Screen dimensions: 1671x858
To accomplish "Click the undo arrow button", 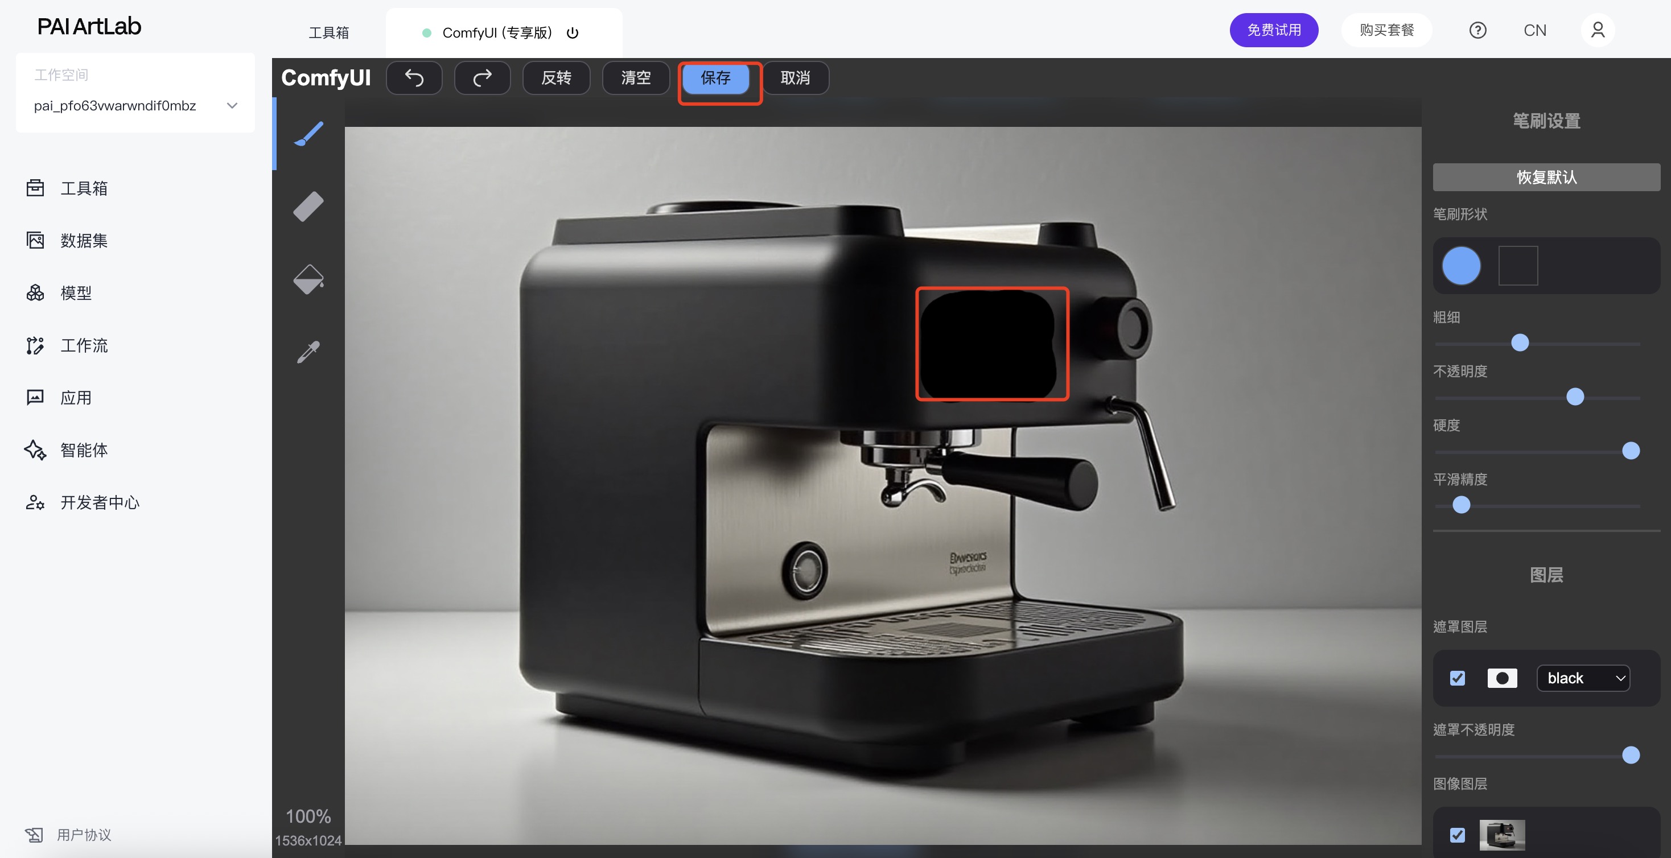I will tap(414, 78).
